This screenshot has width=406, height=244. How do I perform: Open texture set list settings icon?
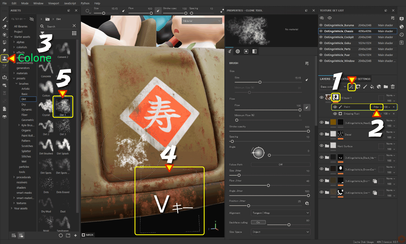pos(393,18)
